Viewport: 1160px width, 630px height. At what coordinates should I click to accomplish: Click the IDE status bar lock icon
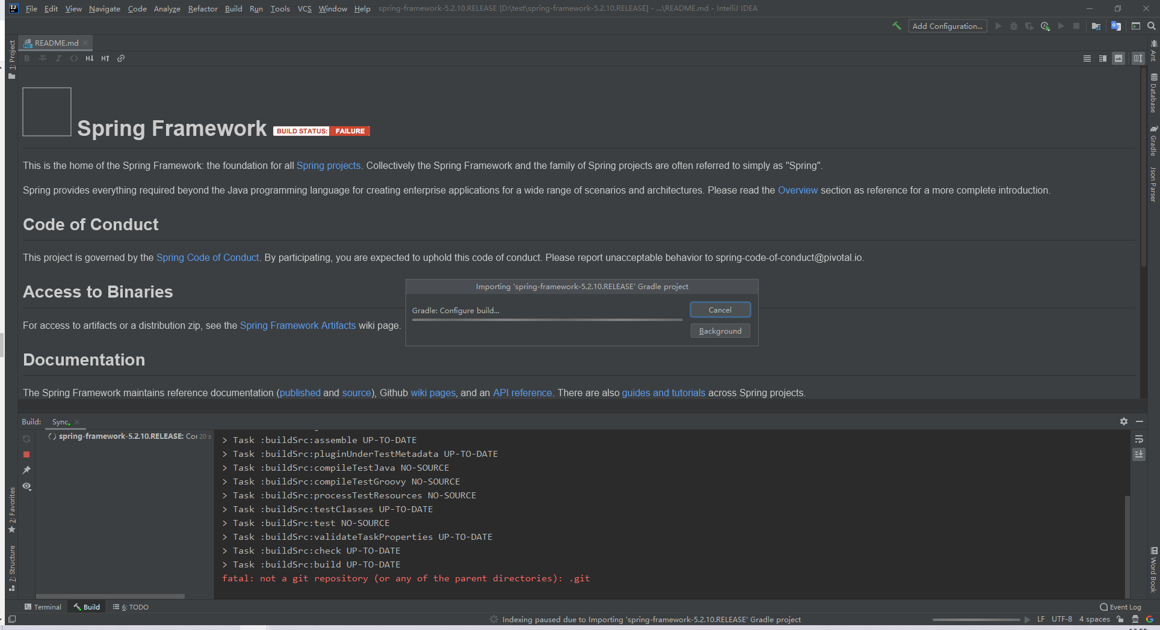click(x=1120, y=619)
